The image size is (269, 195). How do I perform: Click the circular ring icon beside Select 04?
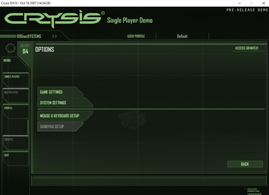(x=10, y=48)
